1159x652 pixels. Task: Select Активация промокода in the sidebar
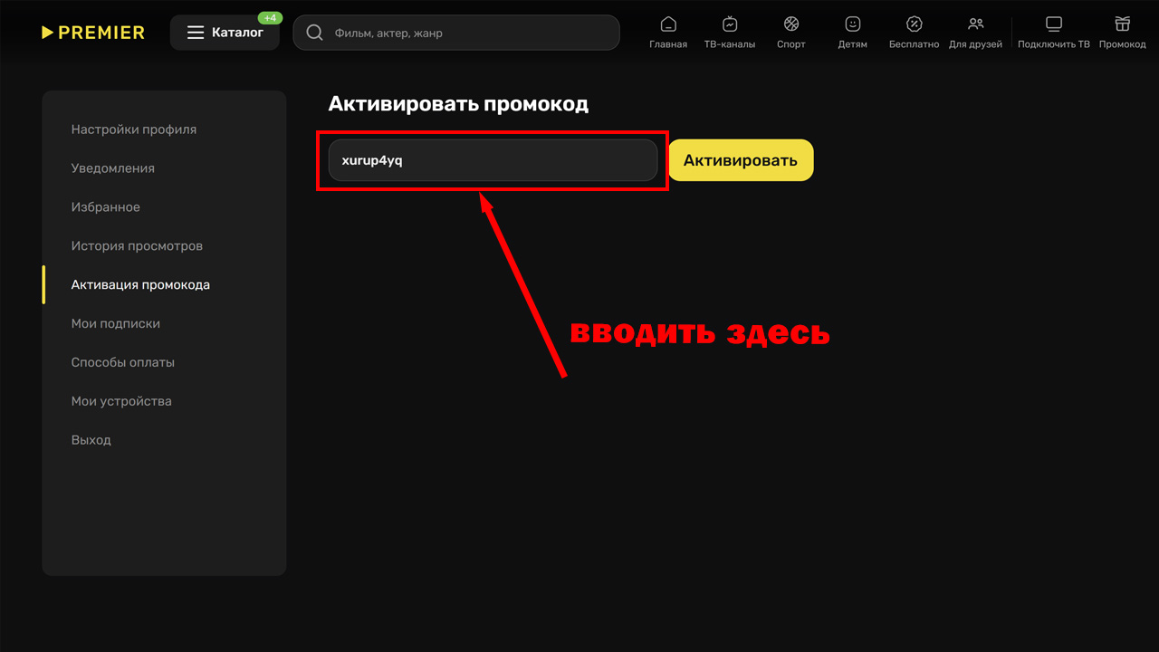[140, 284]
